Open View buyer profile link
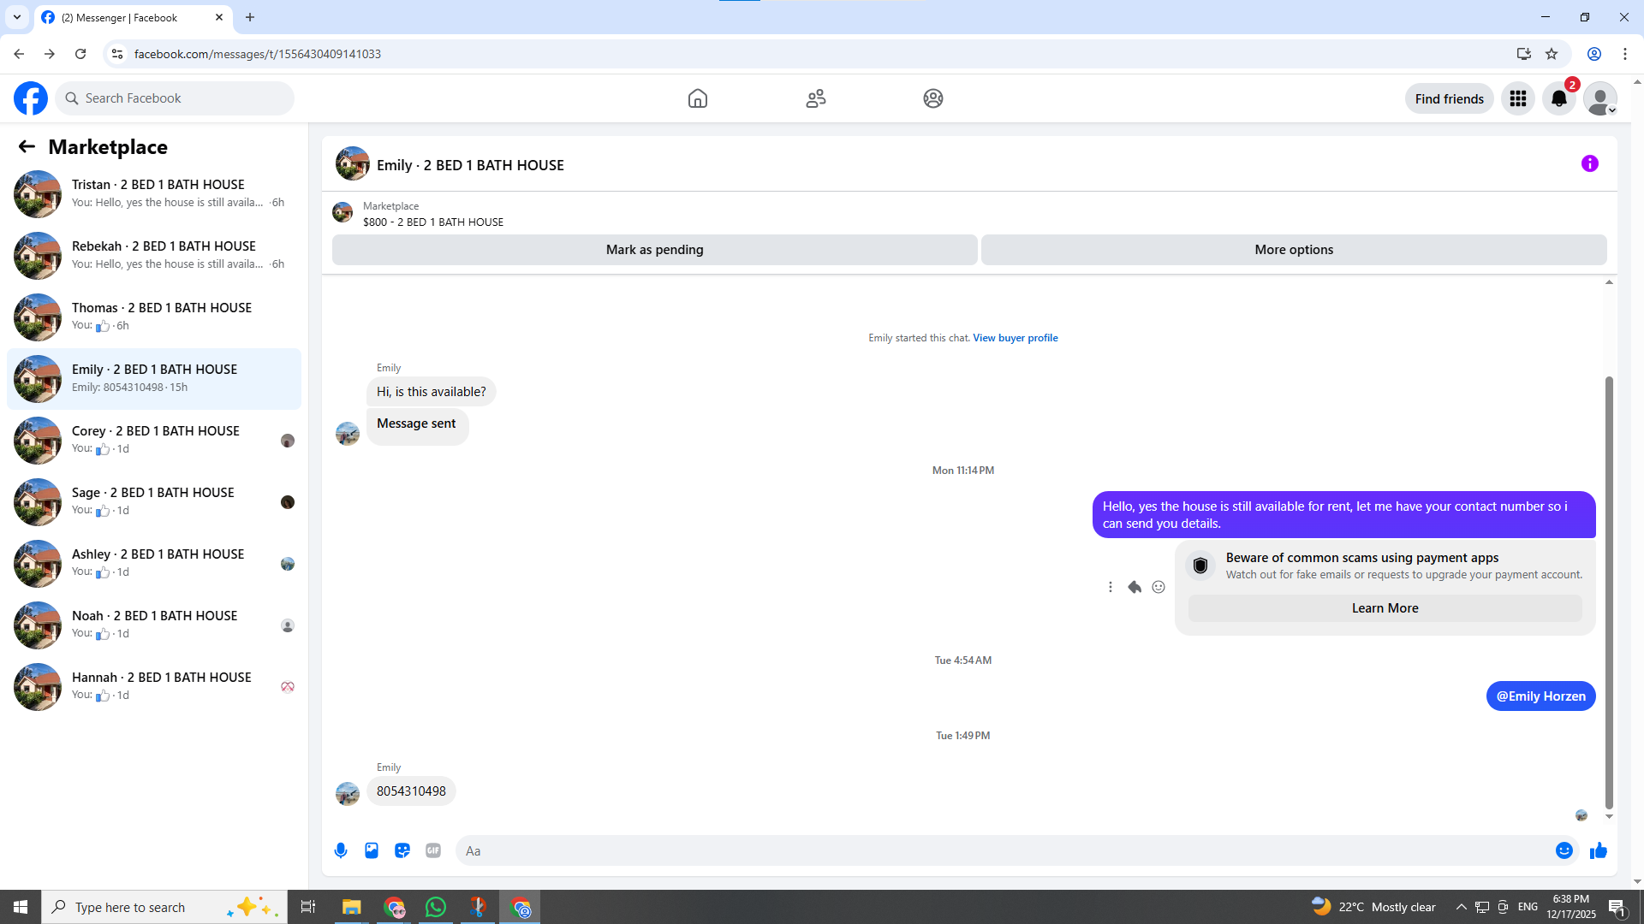Image resolution: width=1644 pixels, height=924 pixels. 1015,338
